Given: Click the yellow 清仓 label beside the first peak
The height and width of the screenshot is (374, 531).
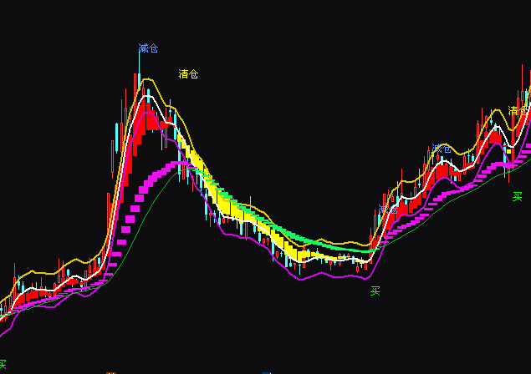Looking at the screenshot, I should (x=188, y=74).
